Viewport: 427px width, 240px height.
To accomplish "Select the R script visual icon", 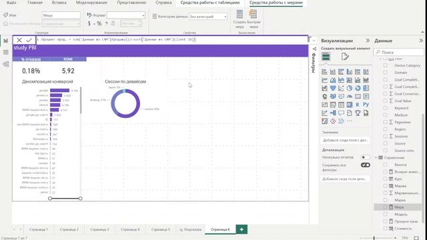I will [358, 105].
